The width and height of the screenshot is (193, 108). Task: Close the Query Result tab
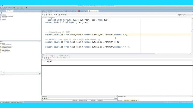click(69, 56)
